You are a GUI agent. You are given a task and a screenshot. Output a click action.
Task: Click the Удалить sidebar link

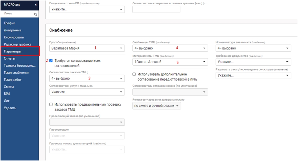pyautogui.click(x=10, y=108)
